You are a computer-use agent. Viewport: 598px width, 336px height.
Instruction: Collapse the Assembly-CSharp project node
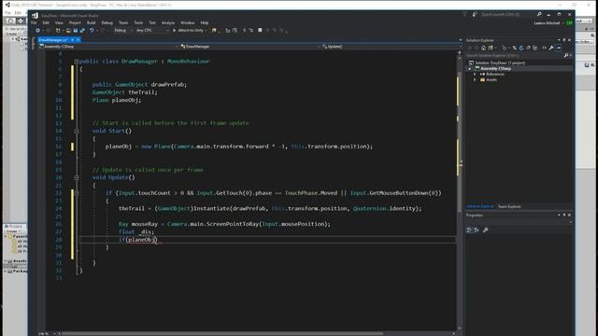pos(470,68)
